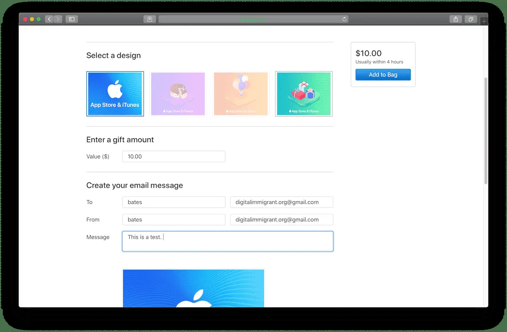507x332 pixels.
Task: Toggle the Safari sidebar icon
Action: 72,19
